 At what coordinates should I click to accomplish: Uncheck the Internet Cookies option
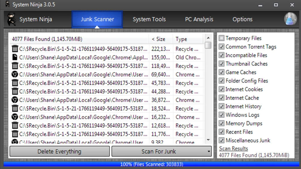(x=221, y=89)
